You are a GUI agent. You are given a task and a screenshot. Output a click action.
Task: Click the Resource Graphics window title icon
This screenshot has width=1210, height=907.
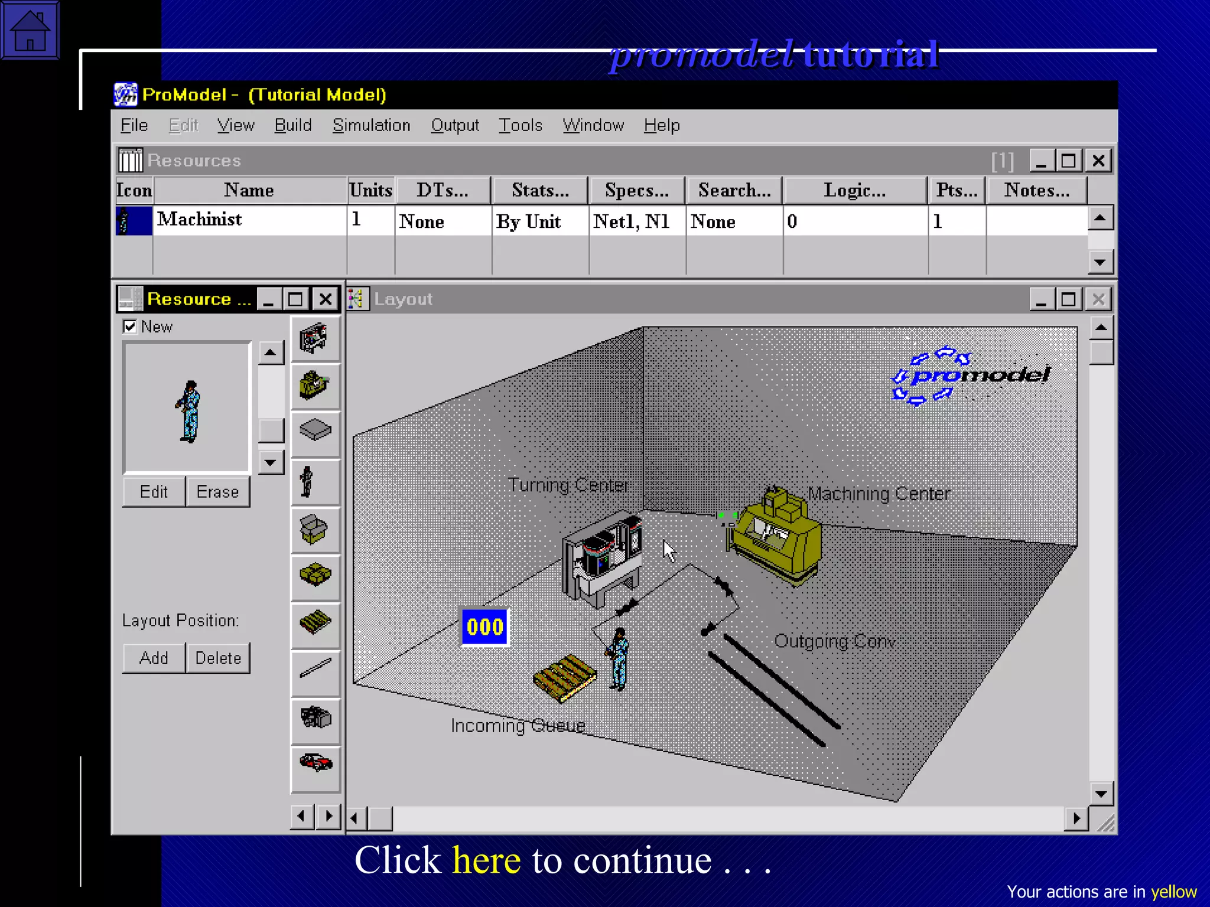(130, 299)
